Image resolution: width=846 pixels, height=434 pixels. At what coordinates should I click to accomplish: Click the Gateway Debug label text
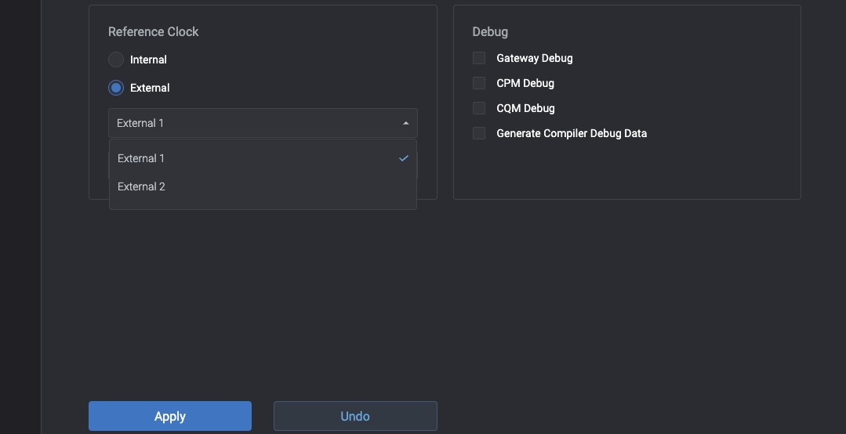pos(535,58)
